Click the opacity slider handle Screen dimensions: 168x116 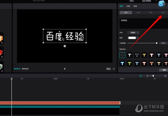[157, 43]
